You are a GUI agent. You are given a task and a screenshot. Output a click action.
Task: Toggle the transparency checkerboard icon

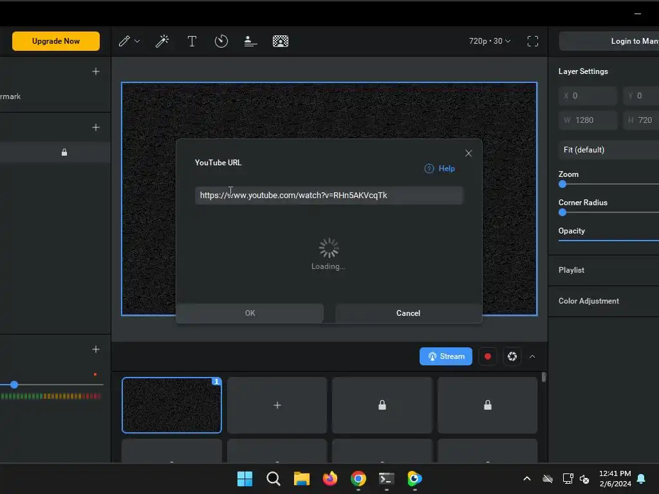coord(281,41)
